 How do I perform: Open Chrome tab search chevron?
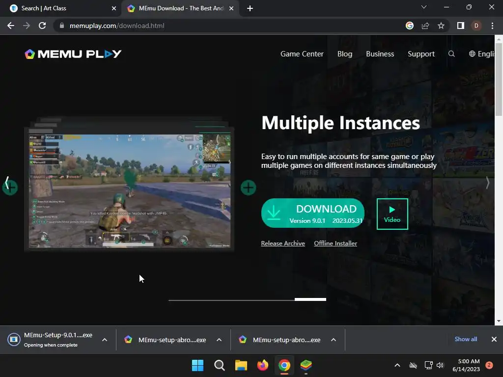[x=424, y=7]
